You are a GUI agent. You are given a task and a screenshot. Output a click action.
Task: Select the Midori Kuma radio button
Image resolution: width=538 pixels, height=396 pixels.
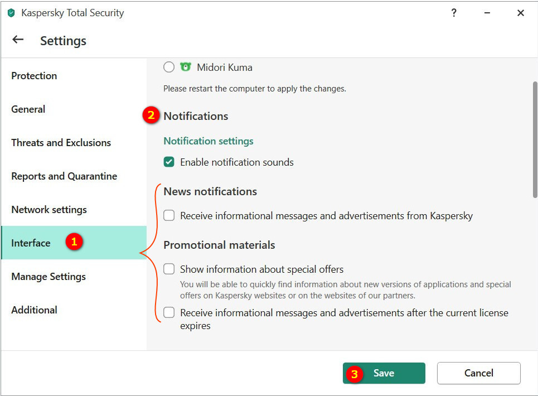[x=169, y=67]
